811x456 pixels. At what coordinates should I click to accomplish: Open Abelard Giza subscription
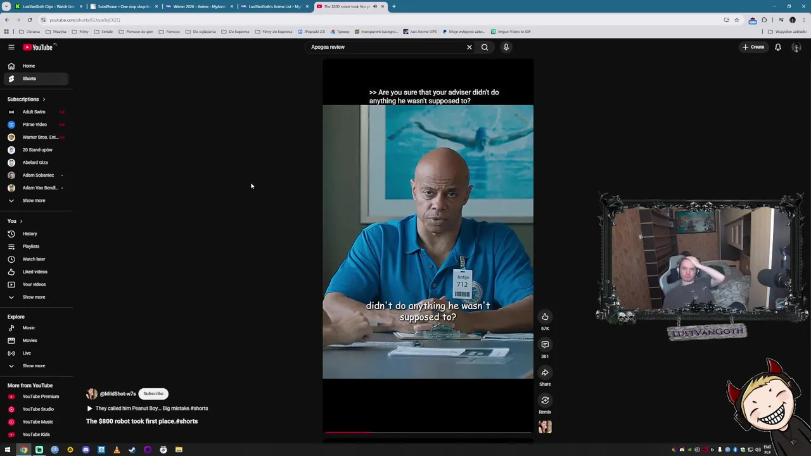37,163
